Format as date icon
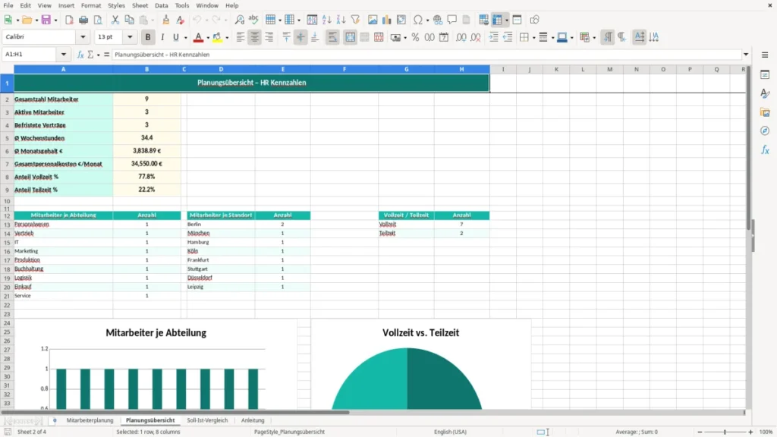 point(444,37)
